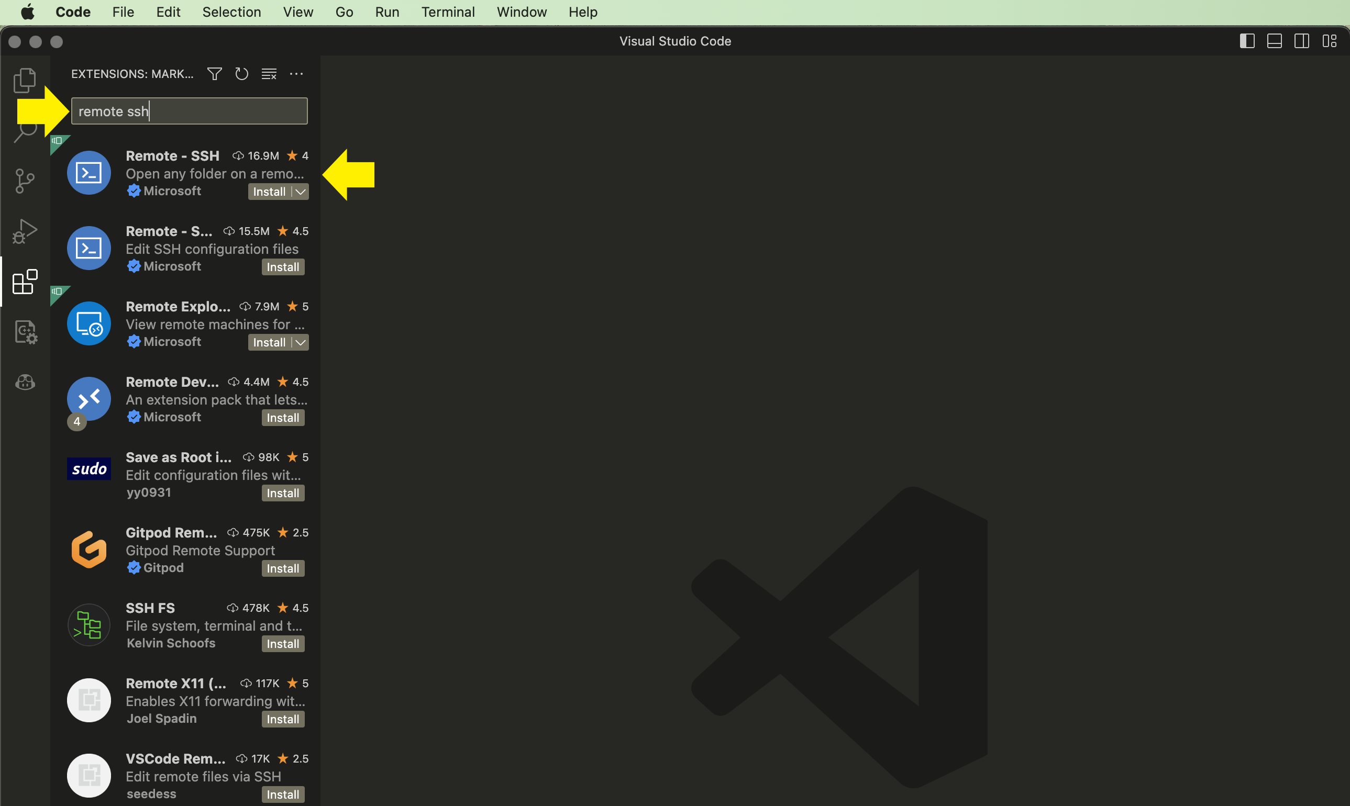Customize layout icon in title bar
The height and width of the screenshot is (806, 1350).
coord(1329,41)
